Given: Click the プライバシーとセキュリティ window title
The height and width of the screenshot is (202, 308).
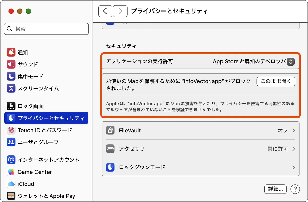Looking at the screenshot, I should coord(169,11).
